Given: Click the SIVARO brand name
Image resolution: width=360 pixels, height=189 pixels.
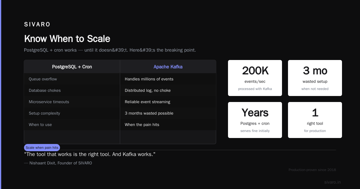Looking at the screenshot, I should pos(37,25).
